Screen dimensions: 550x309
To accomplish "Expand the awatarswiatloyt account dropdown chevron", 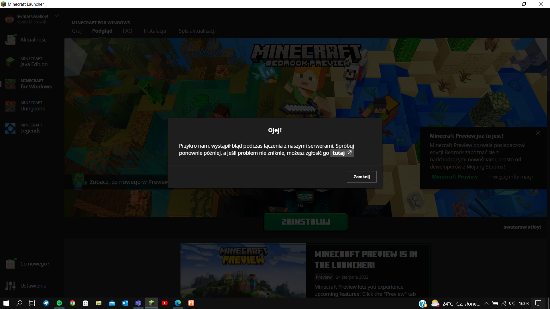I will point(57,16).
